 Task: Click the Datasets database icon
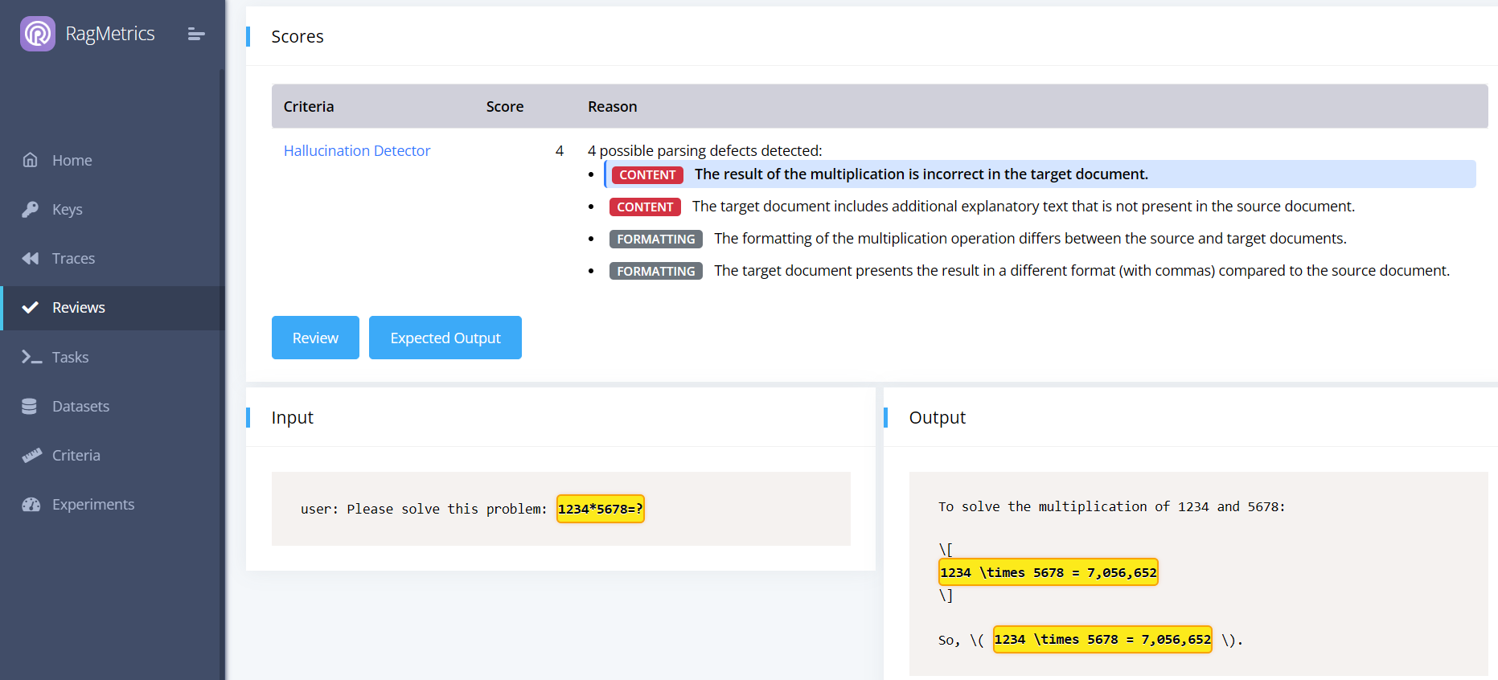pyautogui.click(x=30, y=406)
